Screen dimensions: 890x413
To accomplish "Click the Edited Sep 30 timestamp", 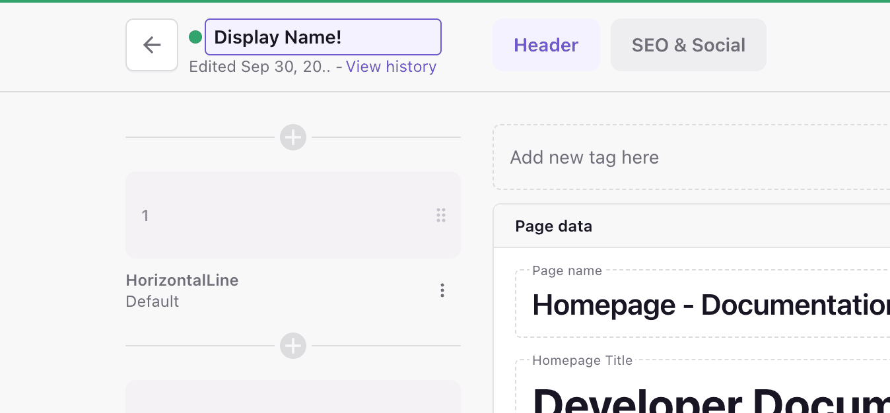I will point(259,67).
